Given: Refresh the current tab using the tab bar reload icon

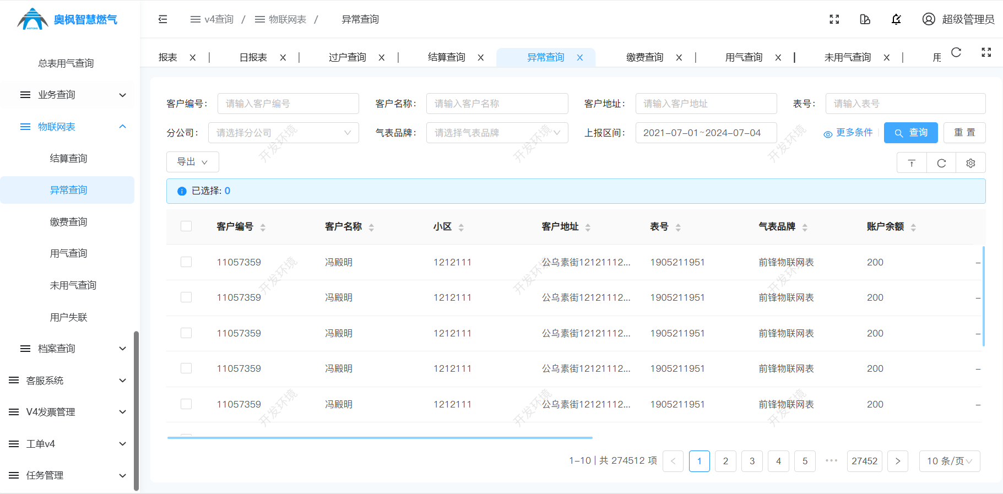Looking at the screenshot, I should pyautogui.click(x=956, y=52).
